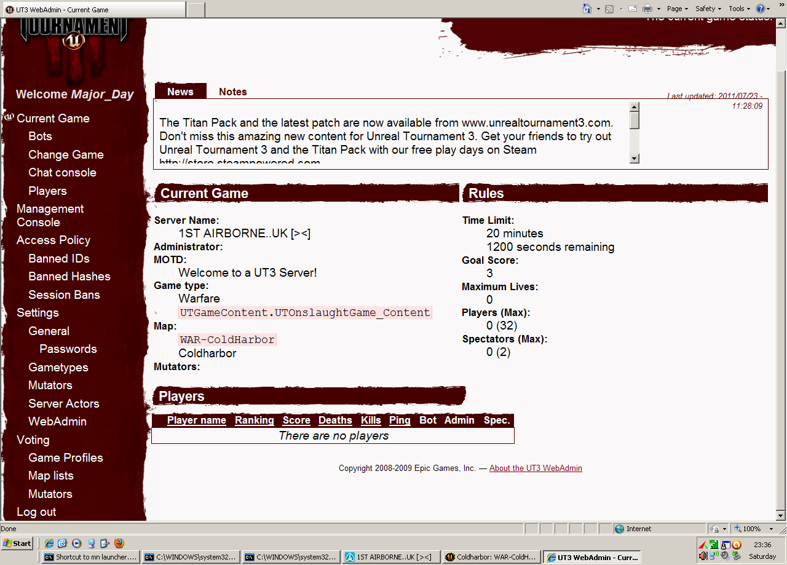Sort players by Deaths column
This screenshot has width=787, height=565.
pos(335,421)
